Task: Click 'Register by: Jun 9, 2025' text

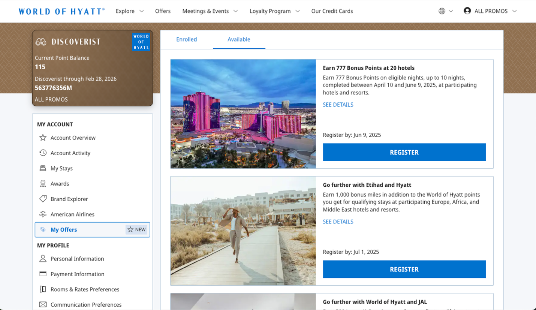Action: click(x=352, y=135)
